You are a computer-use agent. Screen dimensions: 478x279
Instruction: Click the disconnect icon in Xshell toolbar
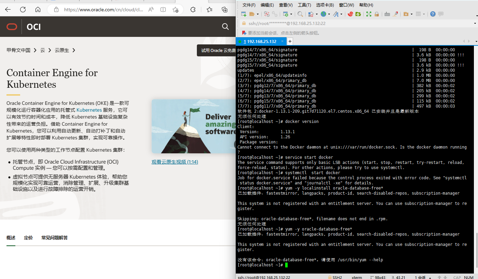[267, 14]
